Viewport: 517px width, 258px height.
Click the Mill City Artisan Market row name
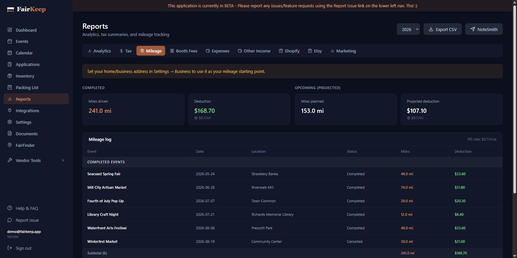pyautogui.click(x=107, y=187)
